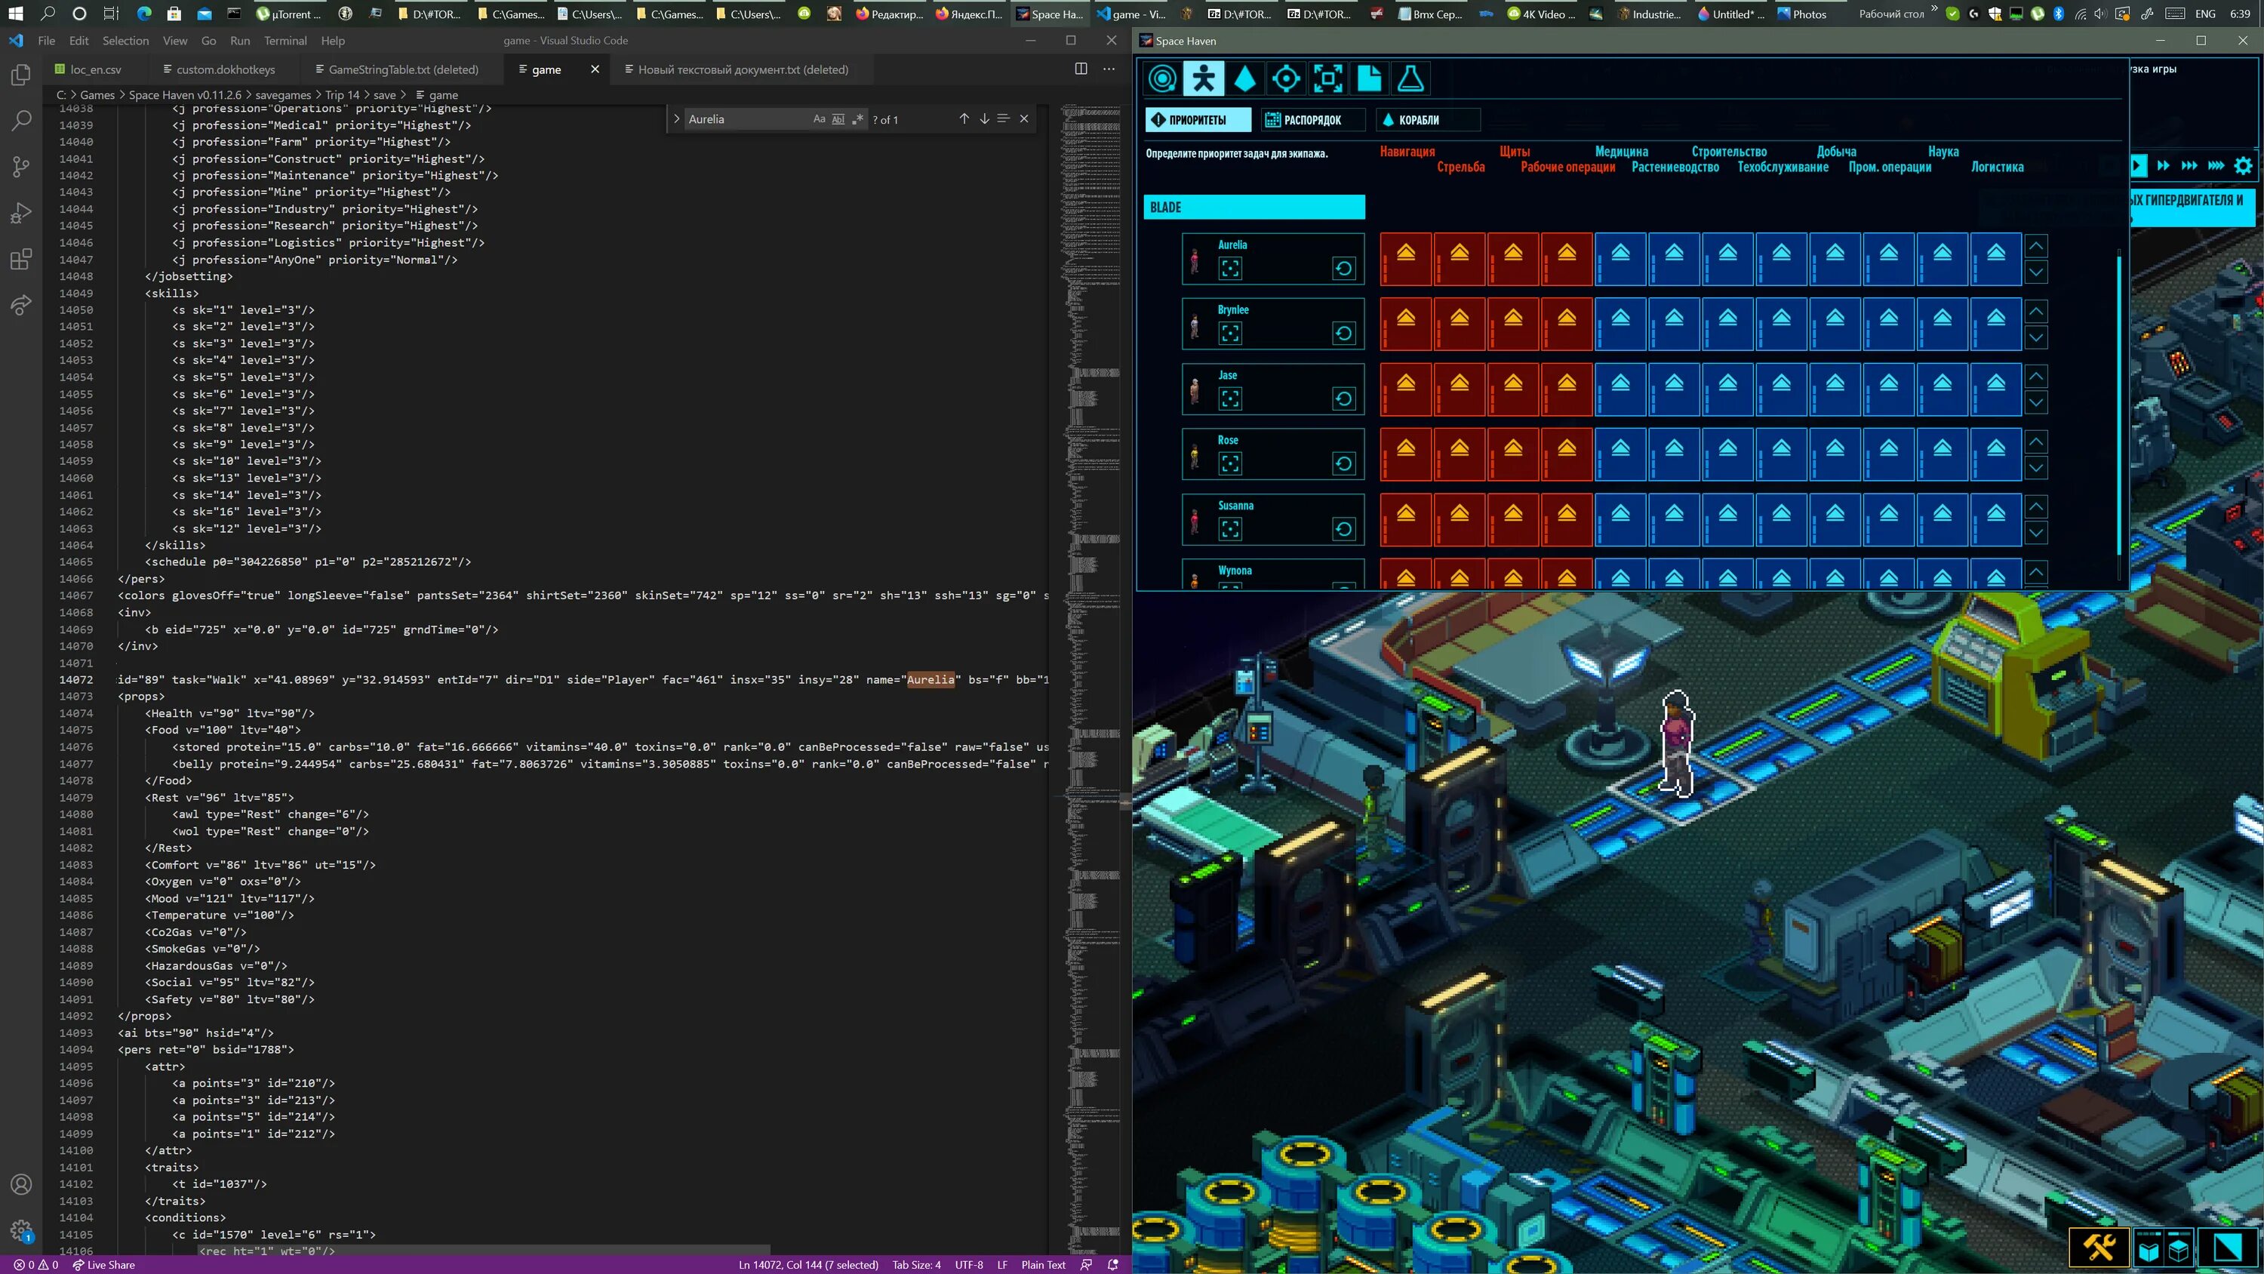The height and width of the screenshot is (1274, 2264).
Task: Reset Brynlee's priorities with the refresh icon
Action: (x=1344, y=334)
